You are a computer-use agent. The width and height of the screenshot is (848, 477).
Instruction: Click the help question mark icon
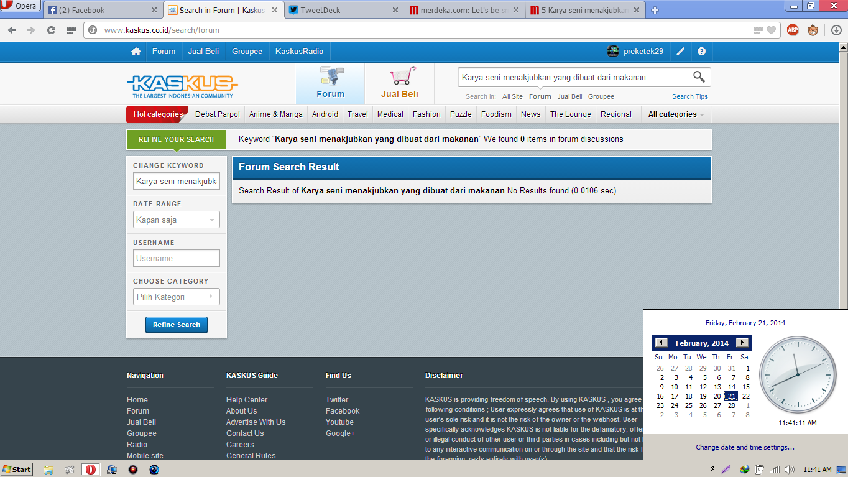click(701, 52)
